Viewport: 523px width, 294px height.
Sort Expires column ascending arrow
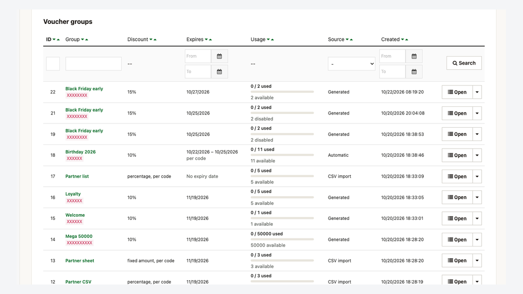click(x=211, y=39)
